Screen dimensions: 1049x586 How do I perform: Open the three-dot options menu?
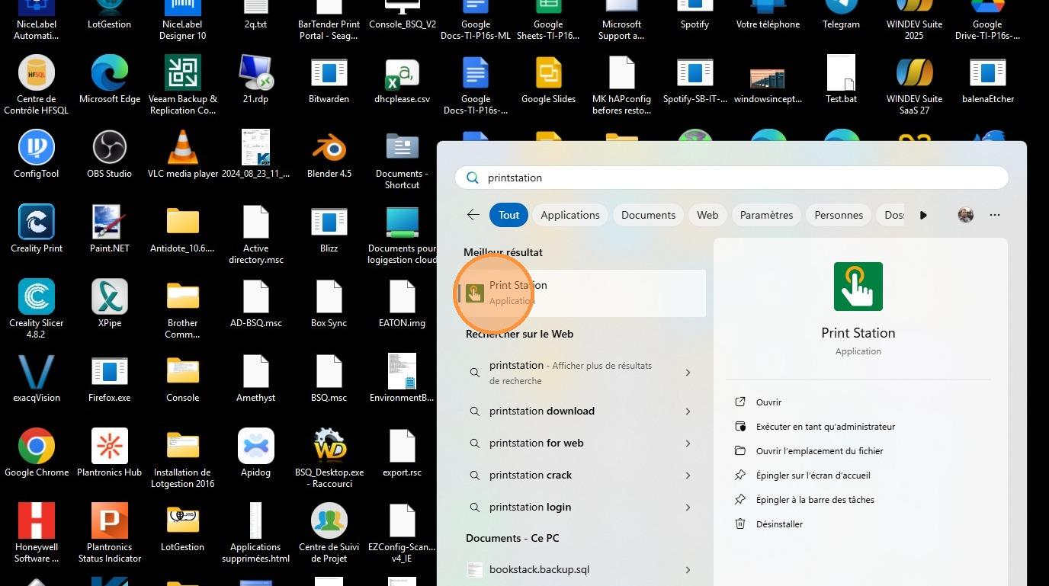pos(995,215)
